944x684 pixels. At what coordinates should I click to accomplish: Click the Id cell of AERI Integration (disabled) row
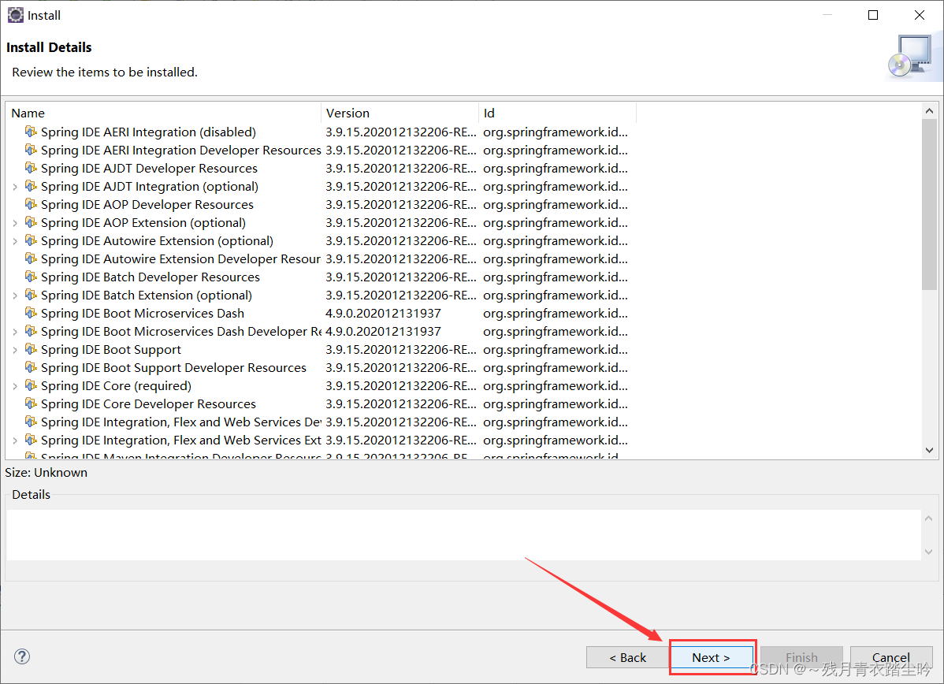pos(555,132)
